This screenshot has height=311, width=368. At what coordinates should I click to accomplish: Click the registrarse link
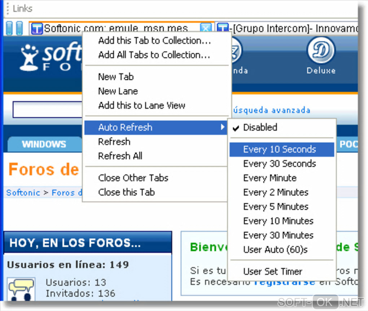[x=284, y=282]
